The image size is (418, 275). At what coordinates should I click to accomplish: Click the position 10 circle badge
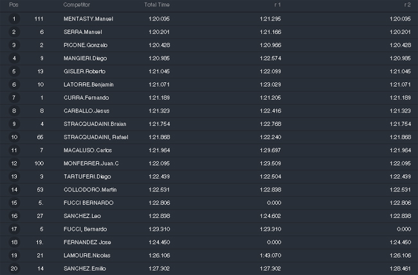tap(14, 137)
